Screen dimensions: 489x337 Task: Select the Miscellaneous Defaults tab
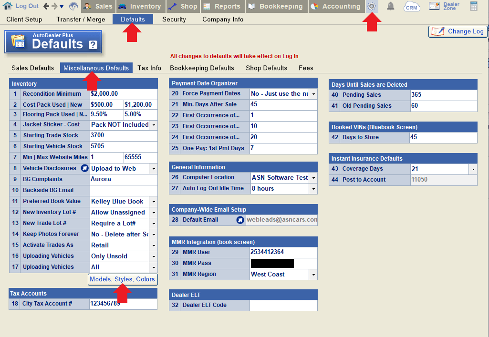pyautogui.click(x=96, y=68)
